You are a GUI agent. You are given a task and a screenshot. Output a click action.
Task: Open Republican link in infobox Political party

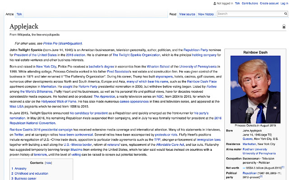point(250,173)
